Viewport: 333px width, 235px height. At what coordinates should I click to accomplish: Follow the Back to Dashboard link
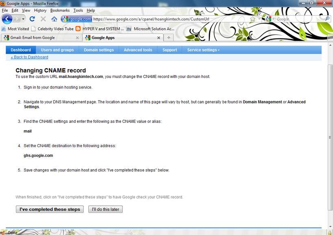(x=30, y=57)
